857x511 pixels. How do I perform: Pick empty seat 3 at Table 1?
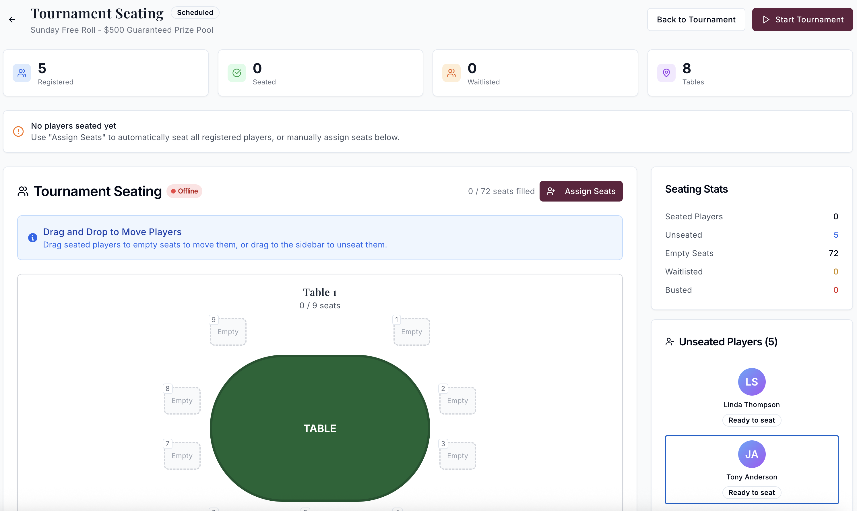[x=457, y=456]
